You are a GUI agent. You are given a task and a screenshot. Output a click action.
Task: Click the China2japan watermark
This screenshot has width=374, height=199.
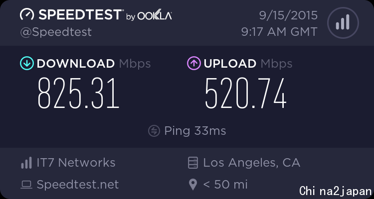(336, 191)
